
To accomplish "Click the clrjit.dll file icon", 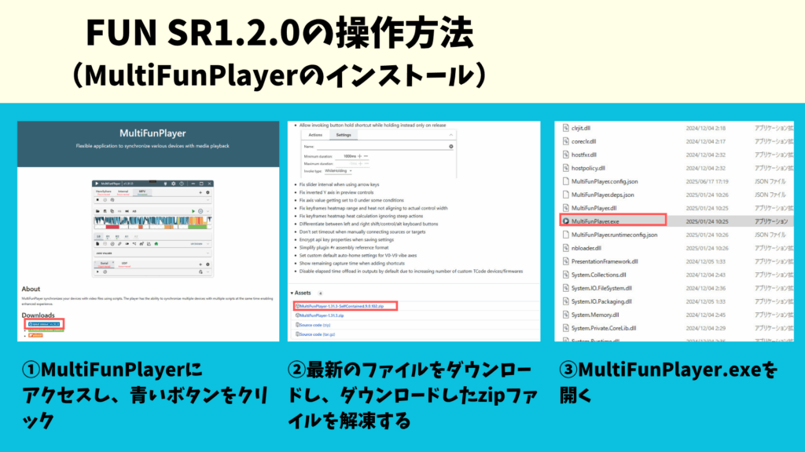I will pyautogui.click(x=564, y=127).
